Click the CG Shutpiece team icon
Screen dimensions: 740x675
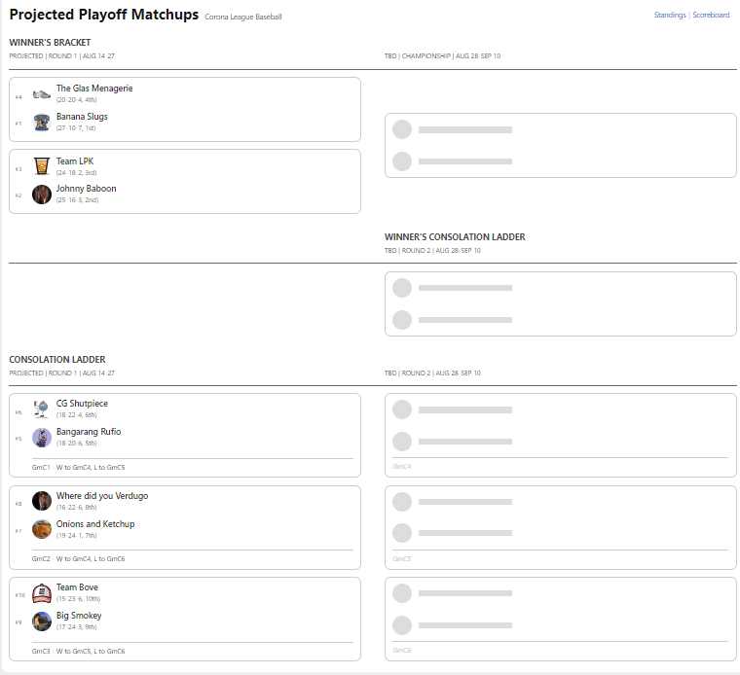(x=42, y=409)
